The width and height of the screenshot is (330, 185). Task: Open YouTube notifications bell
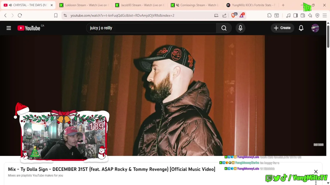tap(301, 28)
